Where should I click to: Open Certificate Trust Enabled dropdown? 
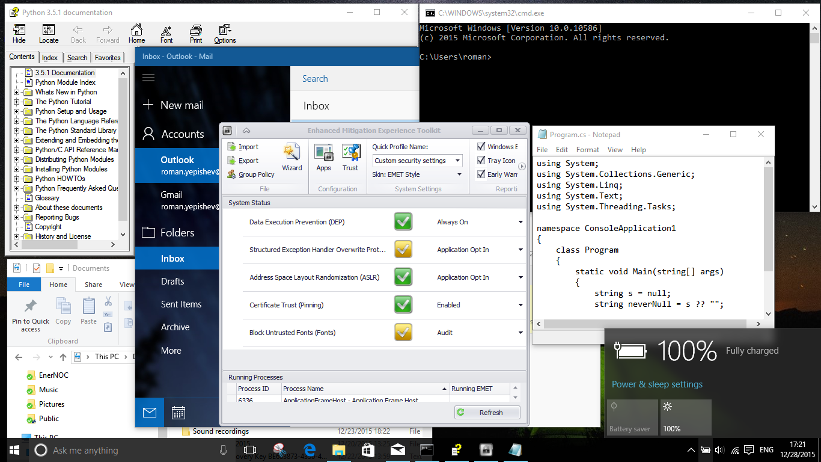(x=521, y=305)
